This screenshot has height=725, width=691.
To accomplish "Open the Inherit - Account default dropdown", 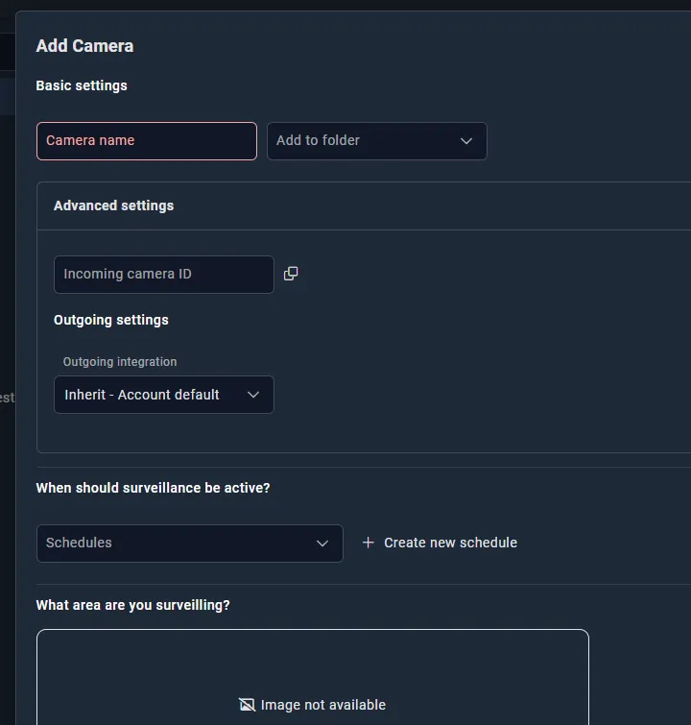I will 163,395.
